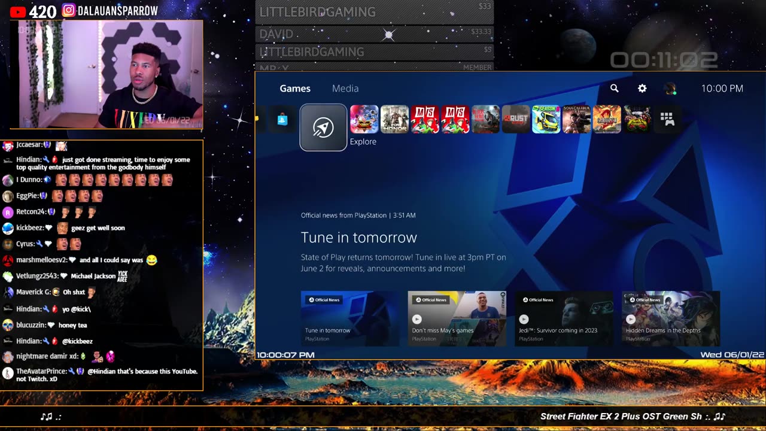Click the nightmare damir xd message
This screenshot has width=766, height=431.
(59, 357)
